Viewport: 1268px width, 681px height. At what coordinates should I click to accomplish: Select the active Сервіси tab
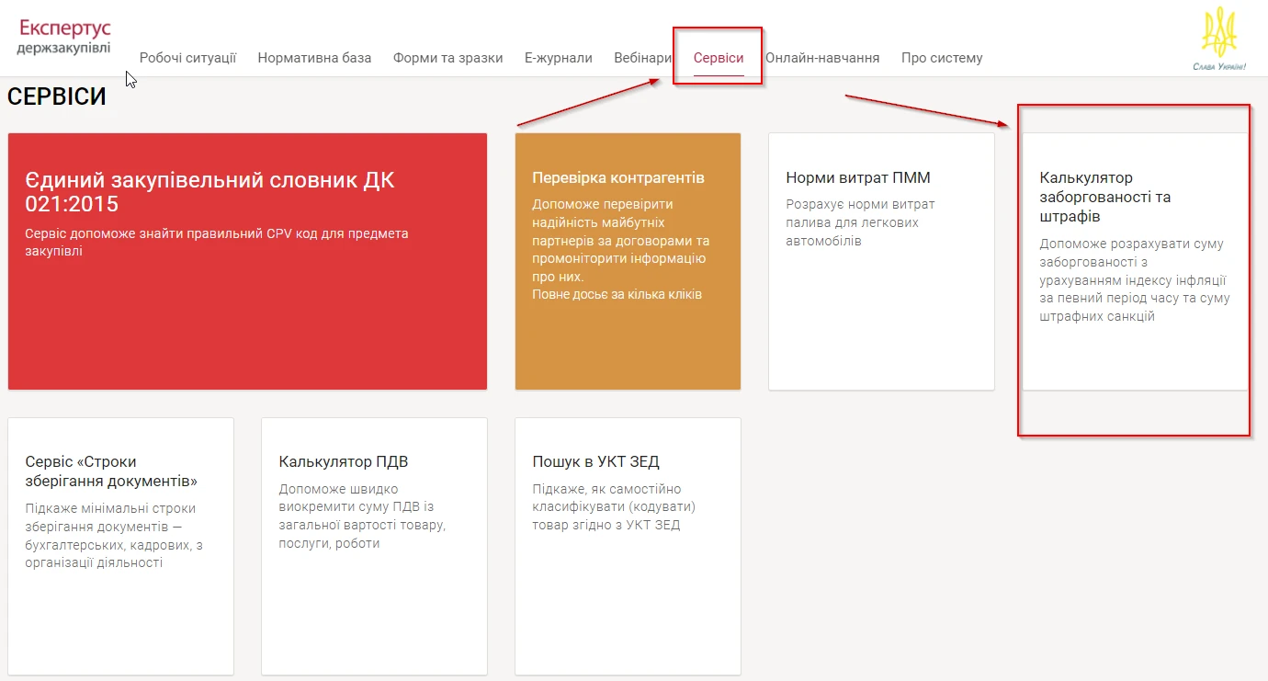pyautogui.click(x=719, y=58)
